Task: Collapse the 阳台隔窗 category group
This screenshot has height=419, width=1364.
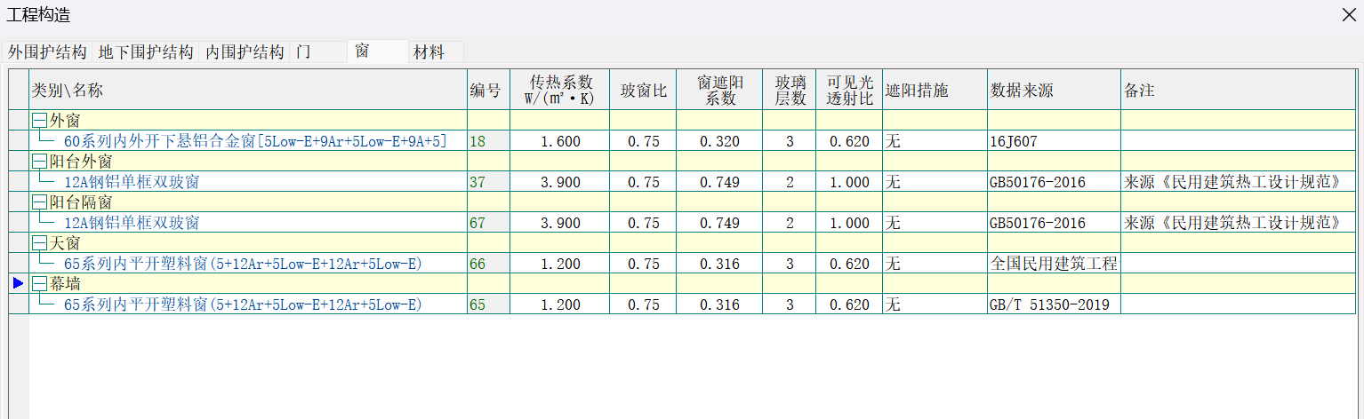Action: [x=39, y=202]
